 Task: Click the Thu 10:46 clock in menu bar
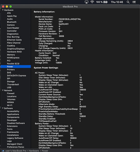pos(117,2)
